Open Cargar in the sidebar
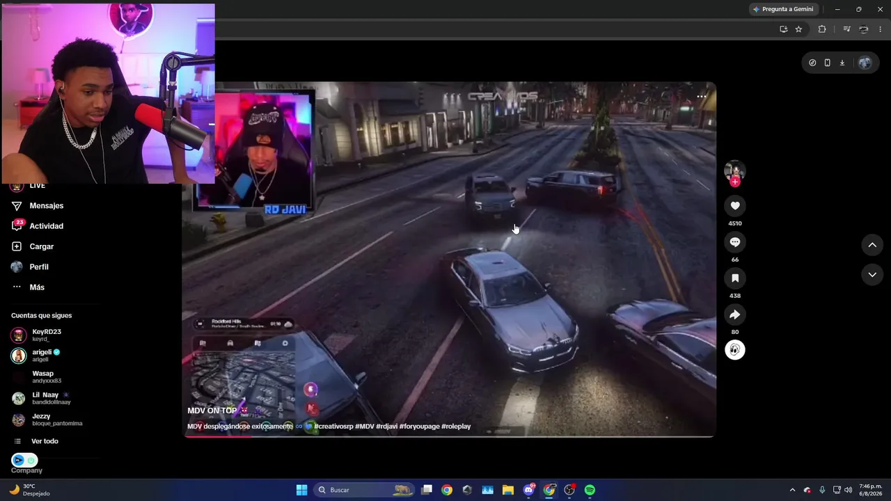 pos(41,246)
